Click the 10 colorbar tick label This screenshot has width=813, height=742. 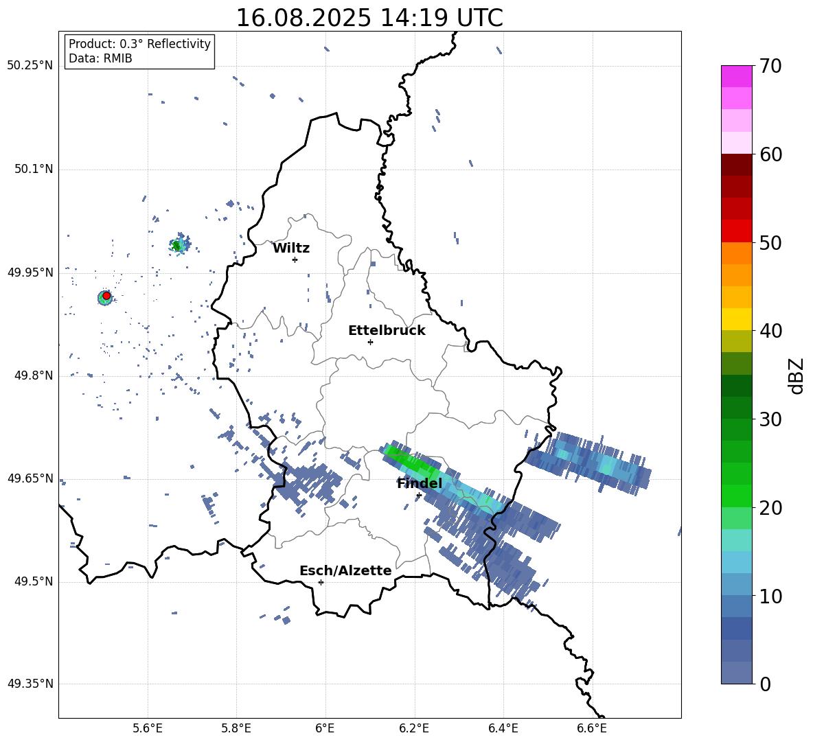pos(771,596)
